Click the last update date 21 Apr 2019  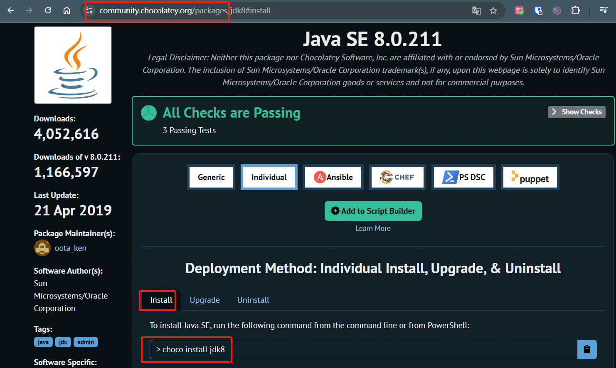tap(73, 210)
